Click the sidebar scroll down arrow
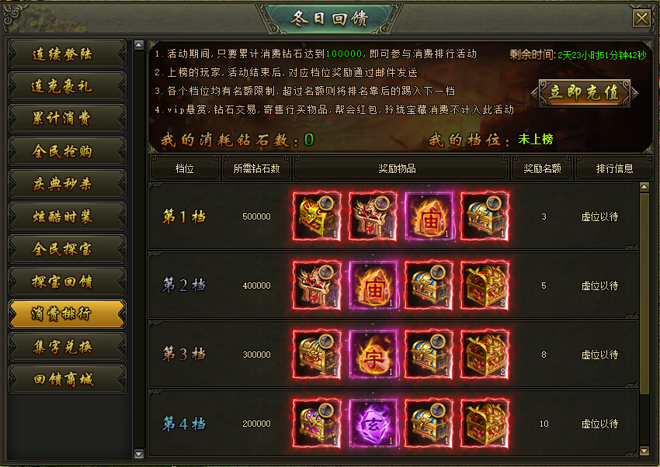The width and height of the screenshot is (660, 467). (x=139, y=454)
